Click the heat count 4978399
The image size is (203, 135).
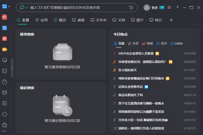(x=190, y=53)
